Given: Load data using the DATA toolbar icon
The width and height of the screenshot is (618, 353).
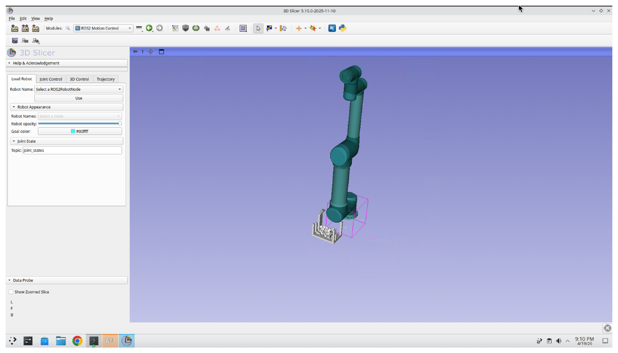Looking at the screenshot, I should [x=15, y=28].
